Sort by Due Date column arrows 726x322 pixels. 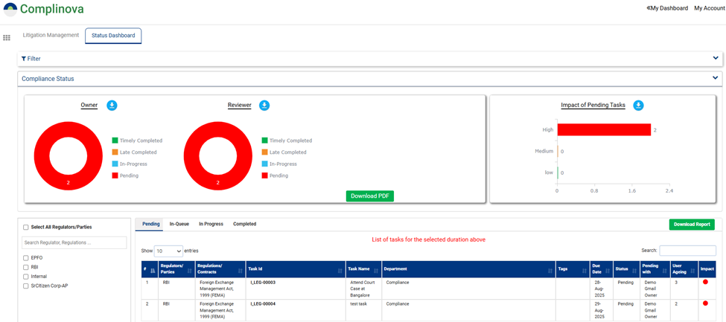point(607,270)
